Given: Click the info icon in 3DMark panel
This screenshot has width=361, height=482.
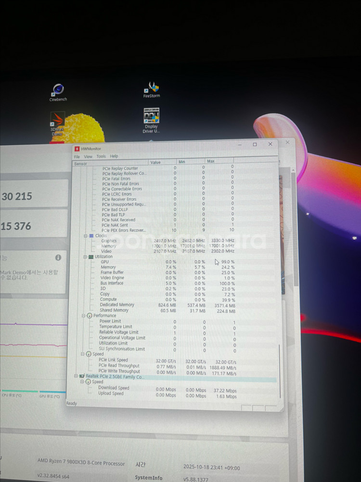Looking at the screenshot, I should (x=58, y=258).
